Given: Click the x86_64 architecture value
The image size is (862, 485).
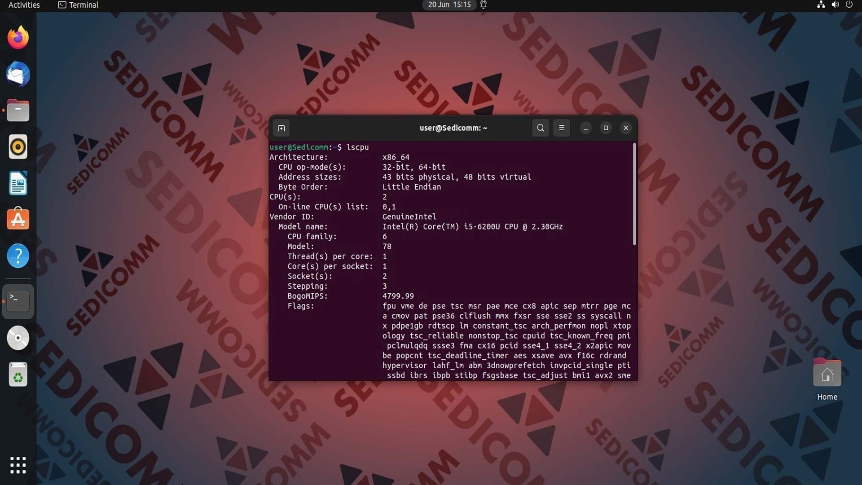Looking at the screenshot, I should (396, 157).
